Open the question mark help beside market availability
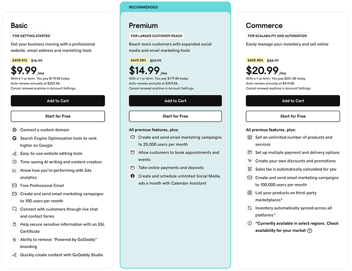The image size is (352, 271). (x=310, y=231)
